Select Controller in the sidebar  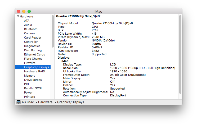pyautogui.click(x=31, y=42)
